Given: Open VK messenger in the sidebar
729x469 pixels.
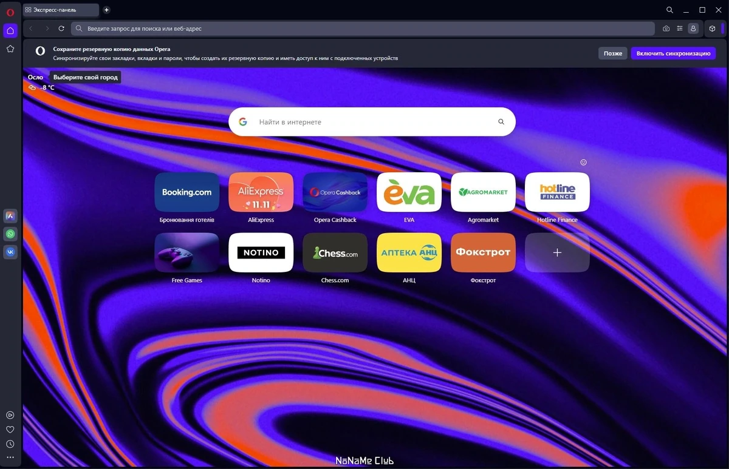Looking at the screenshot, I should pos(10,251).
